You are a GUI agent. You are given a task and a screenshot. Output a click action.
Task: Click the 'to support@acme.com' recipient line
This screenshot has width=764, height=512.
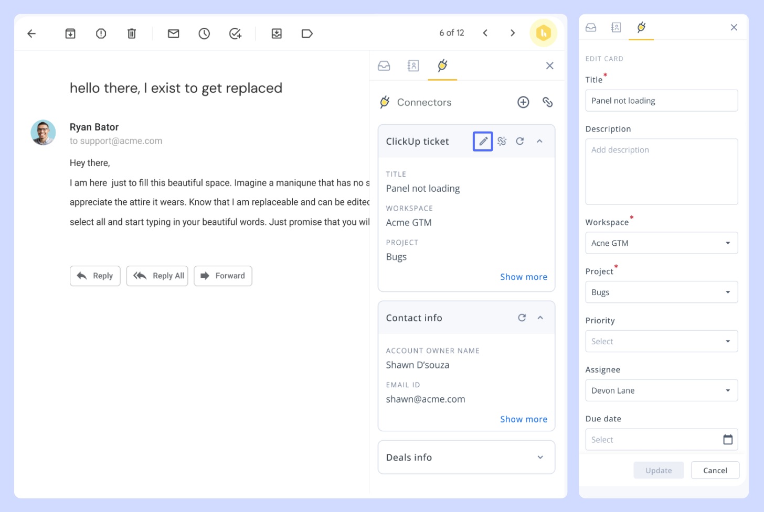click(x=116, y=141)
